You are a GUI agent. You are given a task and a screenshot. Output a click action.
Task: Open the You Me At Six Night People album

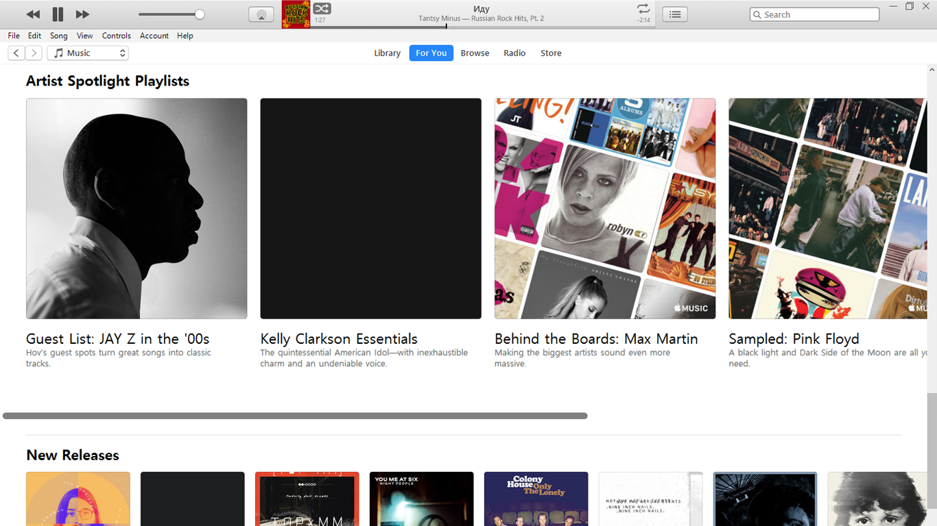[421, 499]
